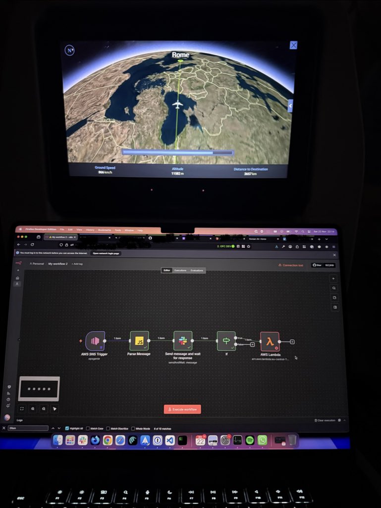Click the My workflow 2 name
This screenshot has height=508, width=381.
tap(58, 264)
